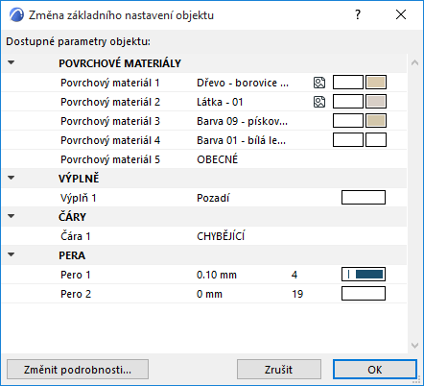Click the value Látka - 01
This screenshot has width=424, height=386.
tap(220, 102)
